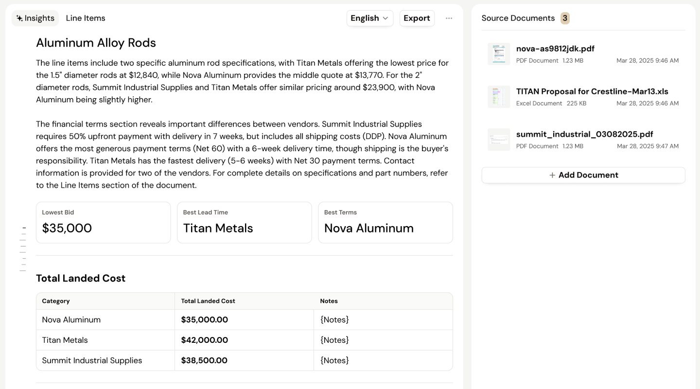This screenshot has width=700, height=389.
Task: Click the Category column header
Action: tap(56, 301)
